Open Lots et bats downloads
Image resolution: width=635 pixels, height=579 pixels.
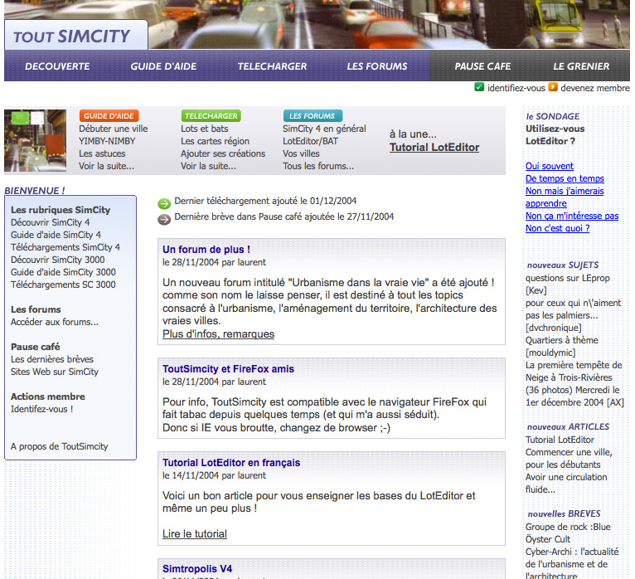tap(205, 129)
